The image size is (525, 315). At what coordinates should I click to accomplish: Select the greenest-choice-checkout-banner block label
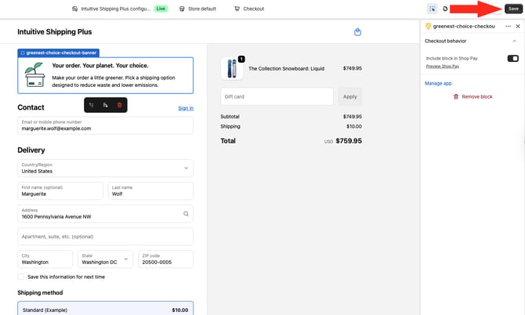tap(58, 52)
